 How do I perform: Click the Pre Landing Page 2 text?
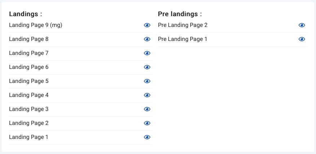click(183, 25)
